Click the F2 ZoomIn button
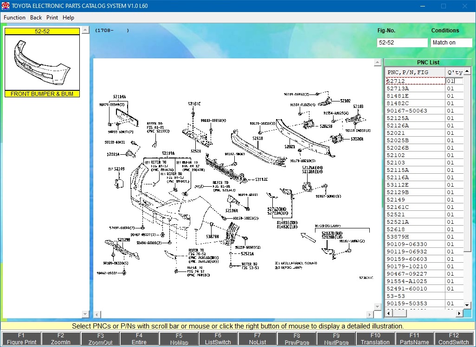 click(61, 339)
